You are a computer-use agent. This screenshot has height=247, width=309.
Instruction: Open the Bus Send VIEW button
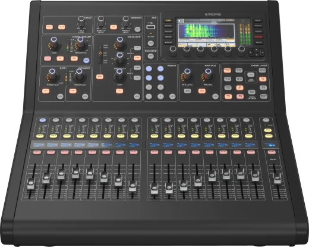point(151,57)
